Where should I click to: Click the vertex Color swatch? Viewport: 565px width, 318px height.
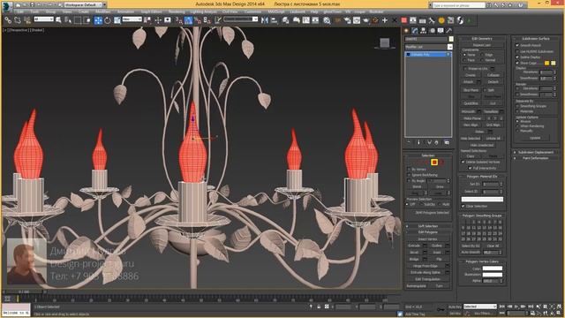(x=493, y=269)
